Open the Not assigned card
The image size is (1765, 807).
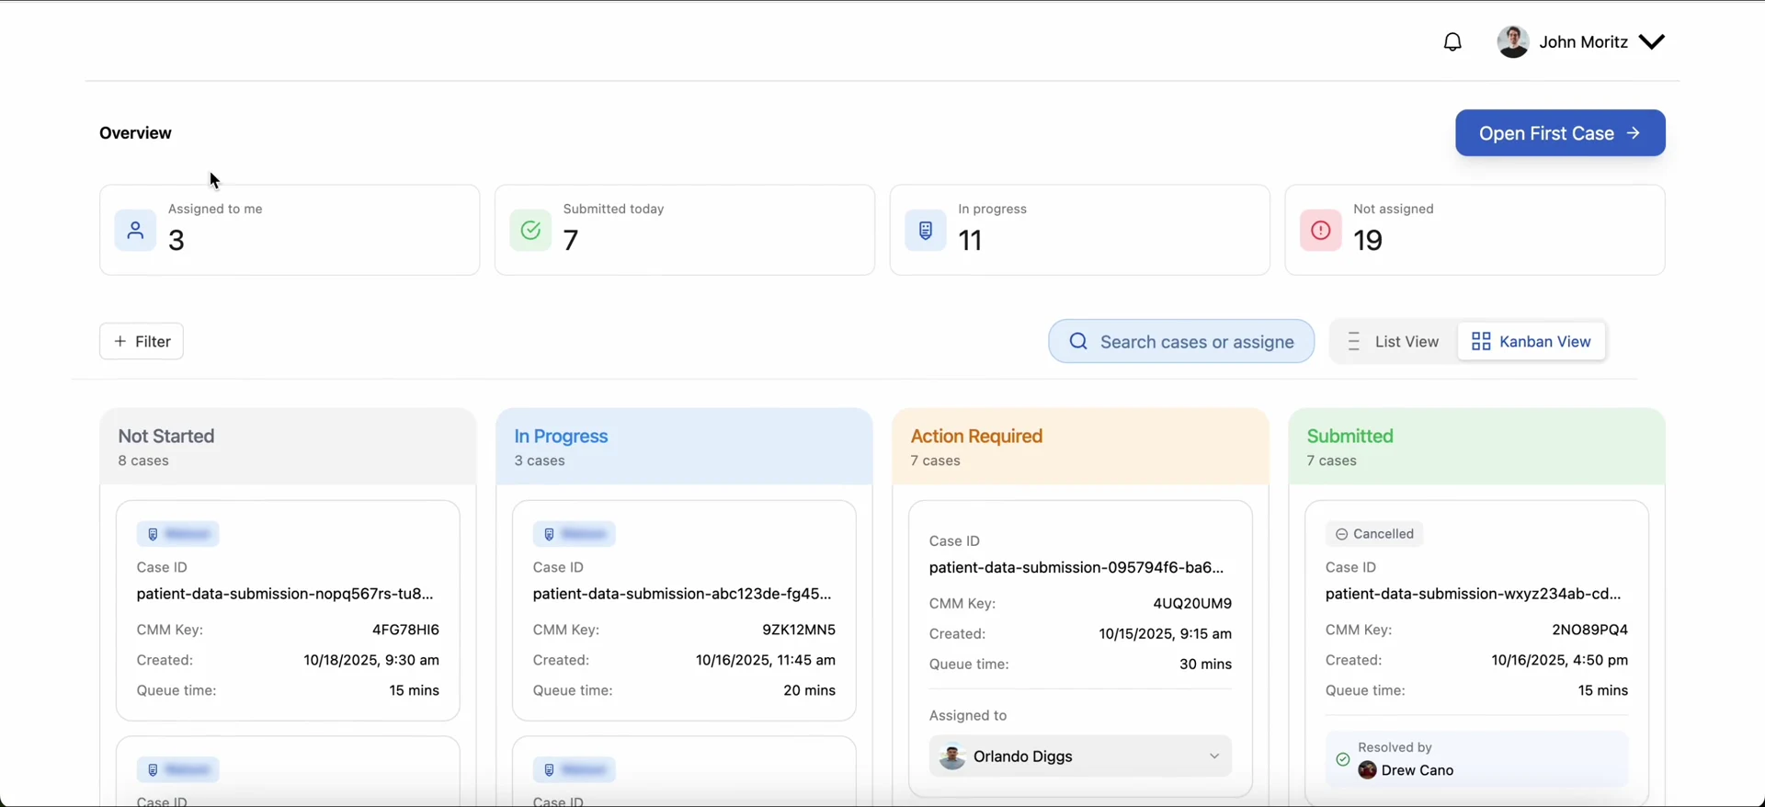[x=1475, y=230]
